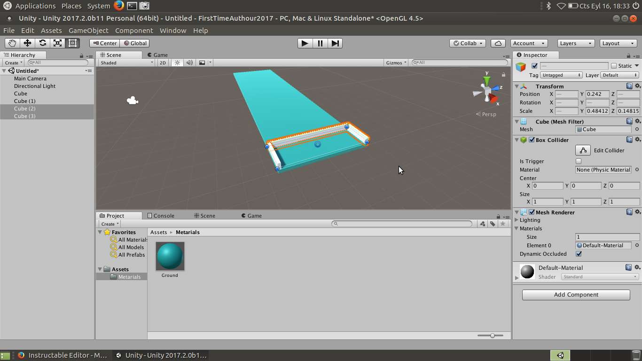Toggle the GameObject active checkbox
The height and width of the screenshot is (361, 642).
coord(534,66)
